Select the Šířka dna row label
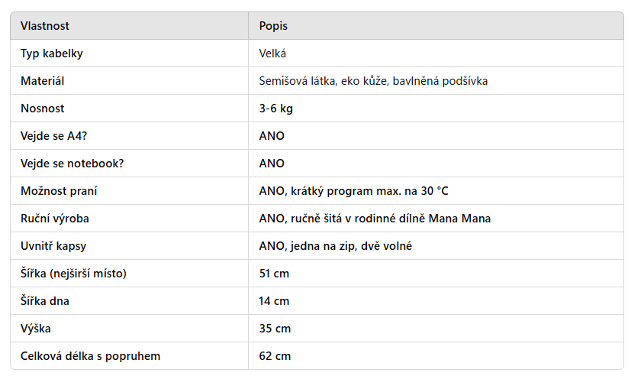The height and width of the screenshot is (376, 628). (45, 301)
